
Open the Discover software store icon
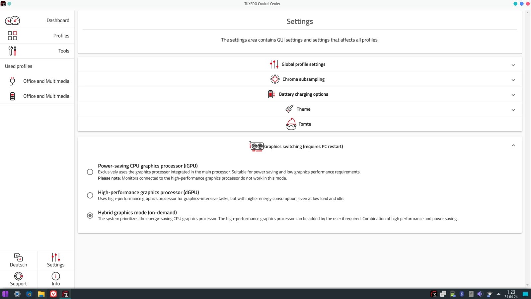click(x=29, y=294)
